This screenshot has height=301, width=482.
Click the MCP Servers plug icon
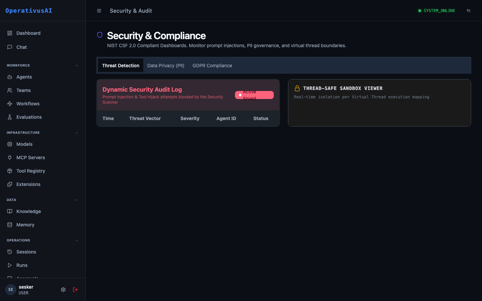coord(10,158)
